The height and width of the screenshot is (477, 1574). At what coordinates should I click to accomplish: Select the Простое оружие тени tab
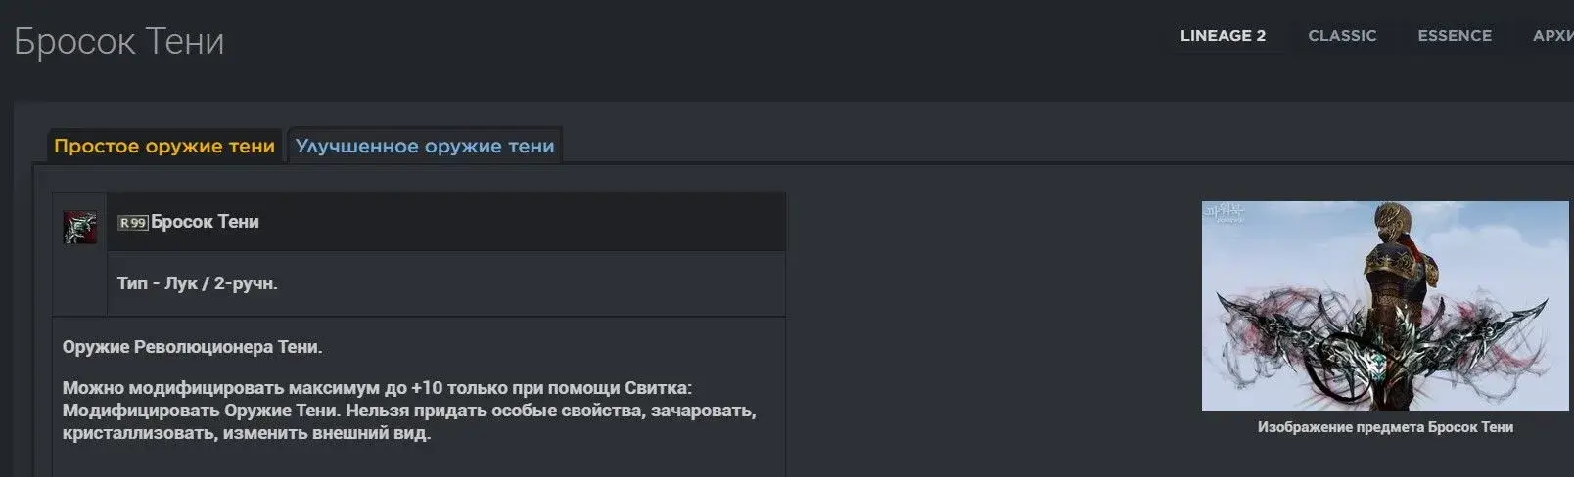click(x=164, y=147)
